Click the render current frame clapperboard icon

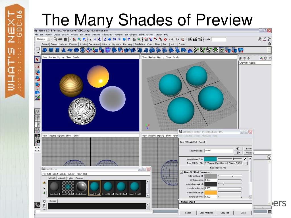tap(190, 39)
